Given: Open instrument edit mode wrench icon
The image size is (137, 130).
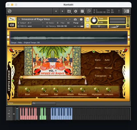Looking at the screenshot, I should coord(12,19).
